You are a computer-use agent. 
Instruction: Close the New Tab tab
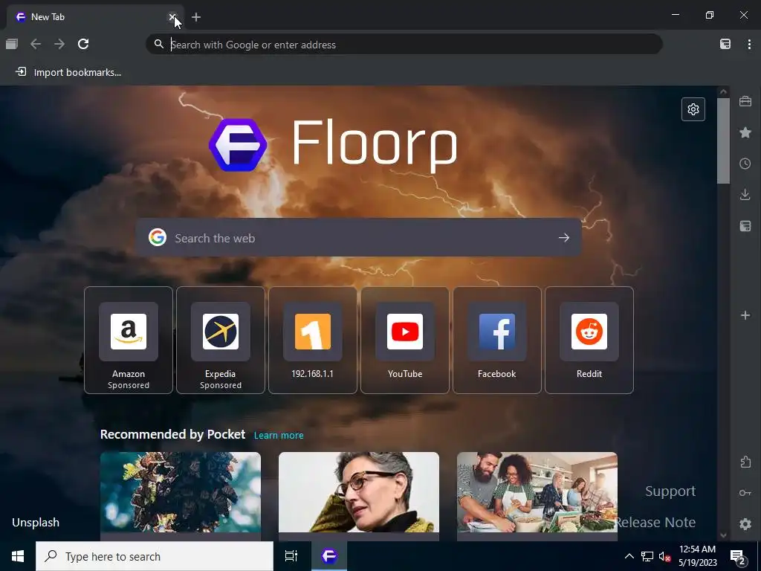(172, 17)
